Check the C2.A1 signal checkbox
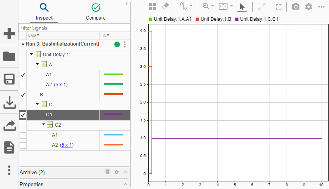Screen dimensions: 329x189 (23, 135)
